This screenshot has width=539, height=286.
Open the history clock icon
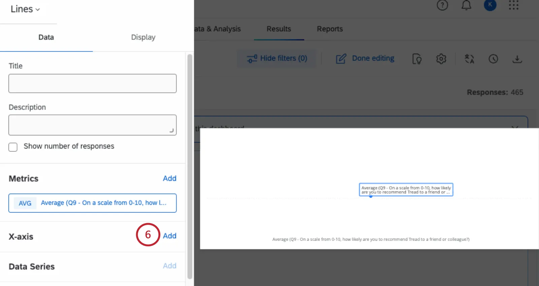pyautogui.click(x=493, y=59)
